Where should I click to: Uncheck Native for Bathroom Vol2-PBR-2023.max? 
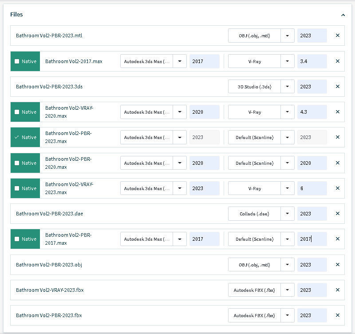[x=17, y=137]
